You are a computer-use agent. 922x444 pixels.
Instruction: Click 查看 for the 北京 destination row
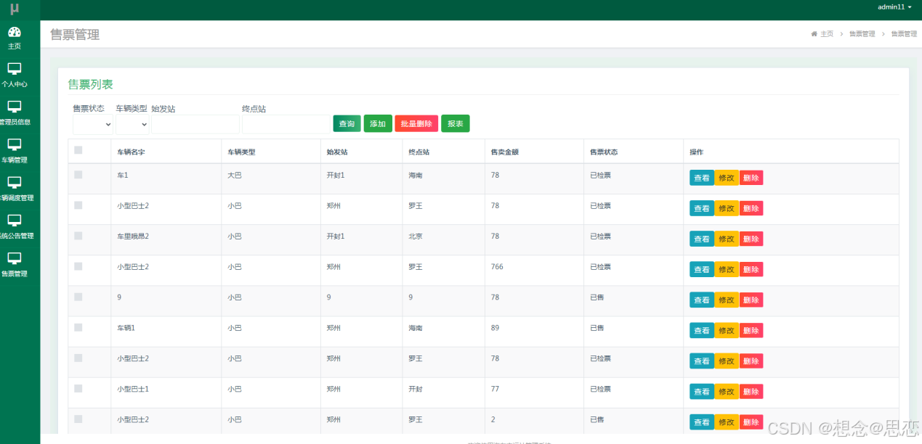(702, 239)
